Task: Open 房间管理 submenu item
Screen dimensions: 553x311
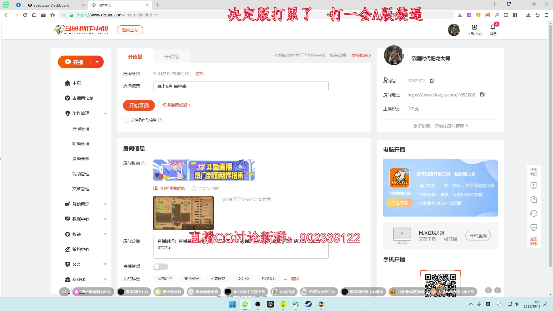Action: tap(81, 128)
